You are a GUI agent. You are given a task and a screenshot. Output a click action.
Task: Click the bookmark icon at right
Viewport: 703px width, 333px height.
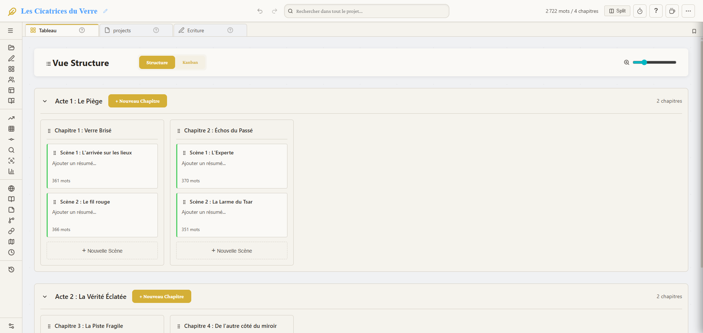(694, 31)
